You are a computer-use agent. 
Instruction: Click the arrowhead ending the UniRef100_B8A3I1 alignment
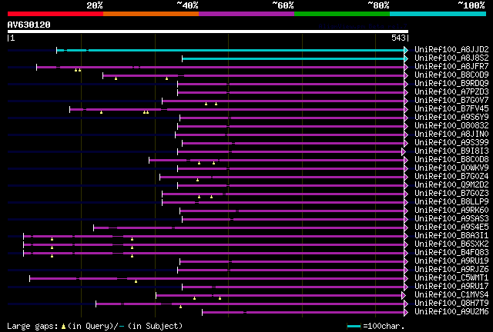[x=406, y=236]
